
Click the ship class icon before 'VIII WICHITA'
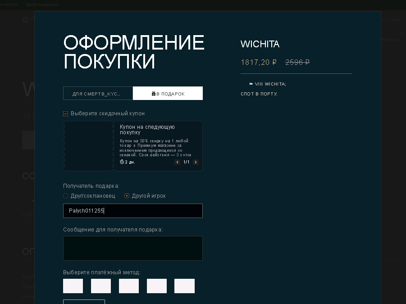tap(251, 84)
